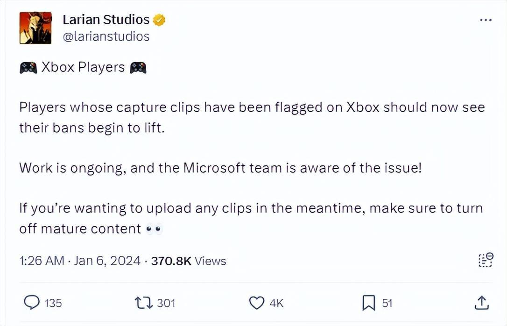Click the reader icon right of Views
This screenshot has width=507, height=326.
click(486, 260)
